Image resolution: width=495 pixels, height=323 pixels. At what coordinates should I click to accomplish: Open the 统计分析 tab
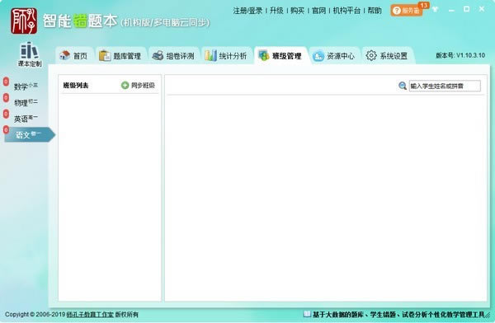[x=226, y=56]
